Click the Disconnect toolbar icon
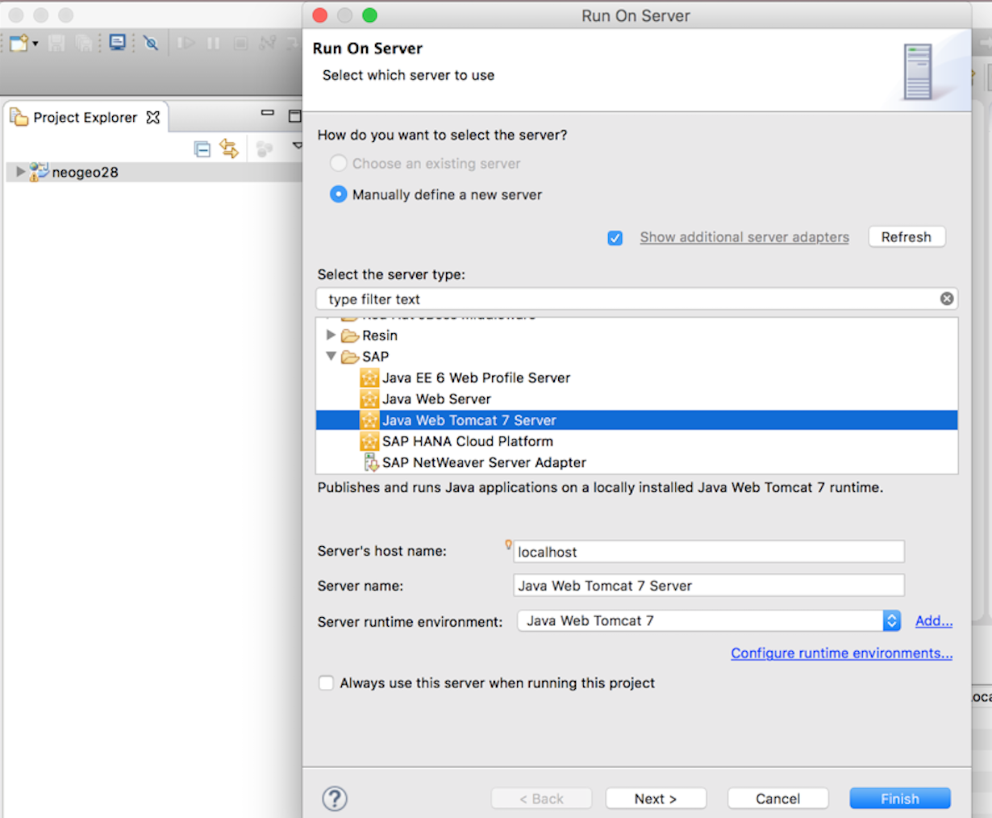Image resolution: width=992 pixels, height=818 pixels. [x=268, y=43]
